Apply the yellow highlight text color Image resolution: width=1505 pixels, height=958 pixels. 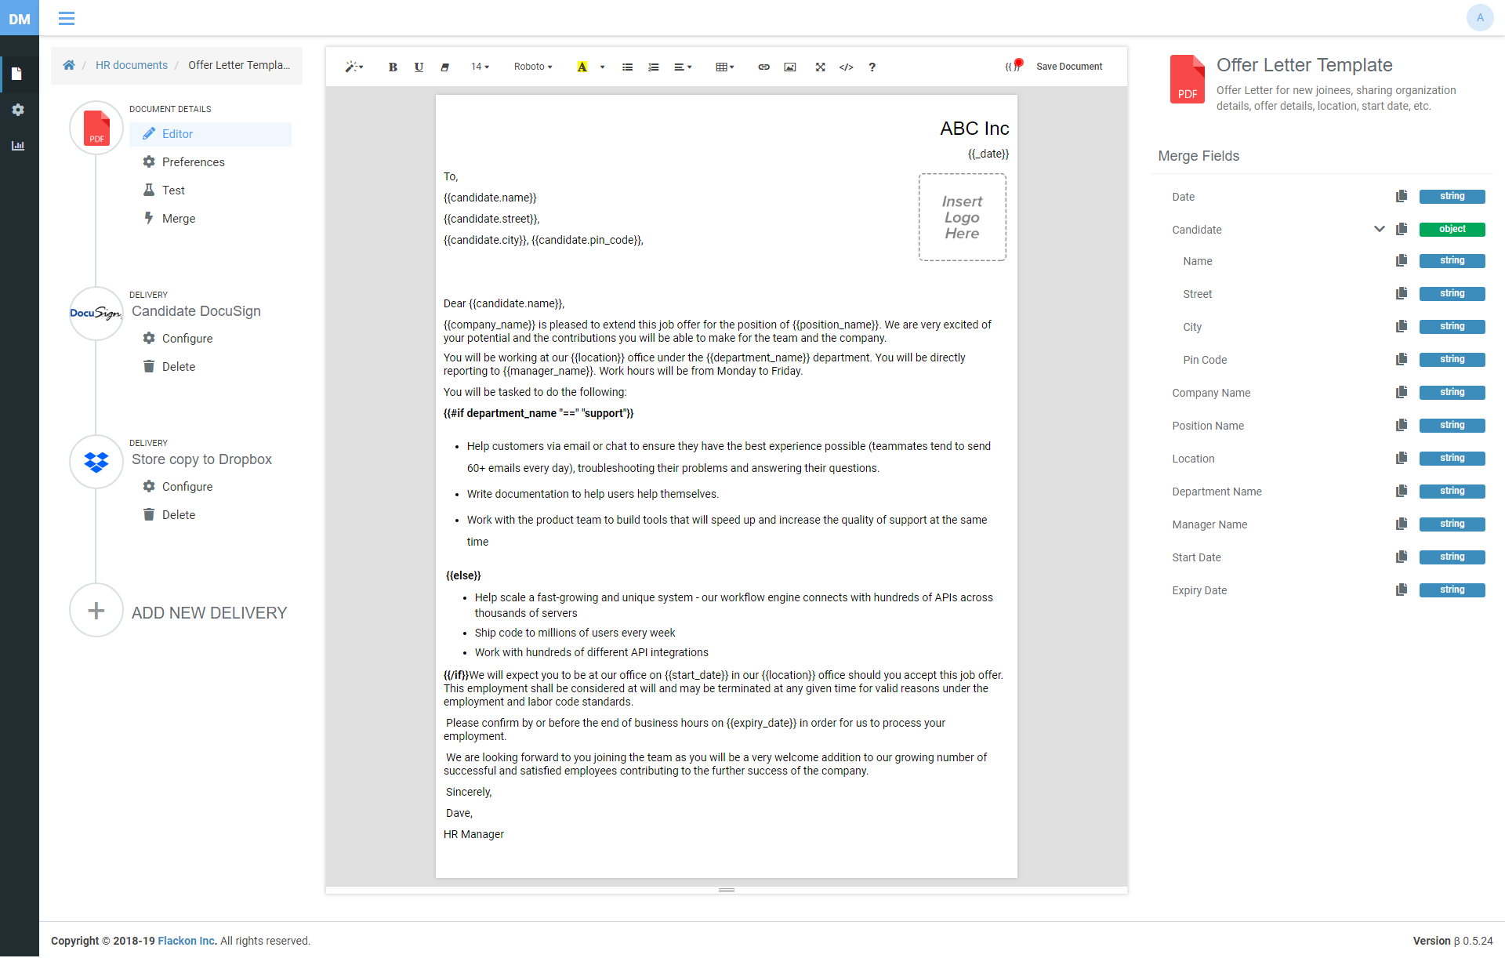(x=582, y=67)
